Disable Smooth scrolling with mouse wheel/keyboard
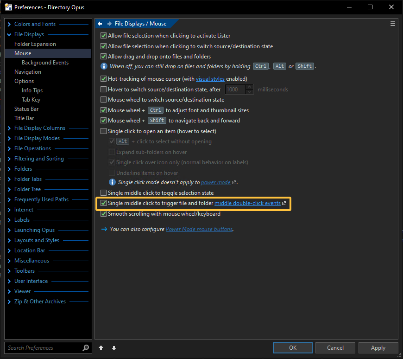 [103, 214]
